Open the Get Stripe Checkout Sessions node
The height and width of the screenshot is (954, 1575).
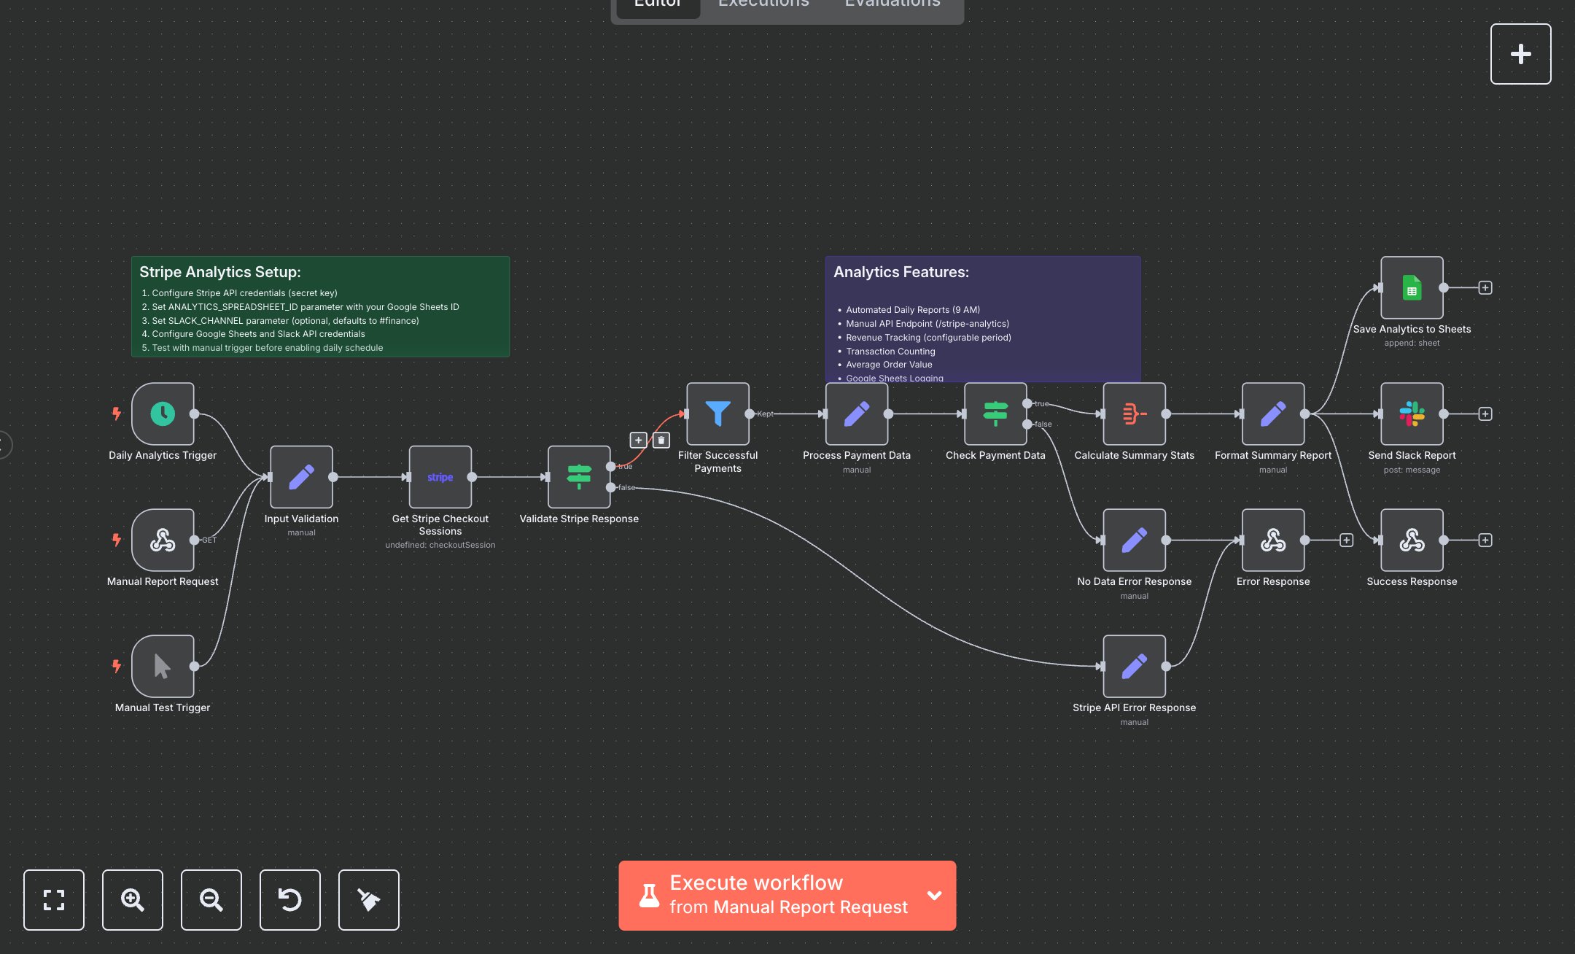[x=440, y=478]
